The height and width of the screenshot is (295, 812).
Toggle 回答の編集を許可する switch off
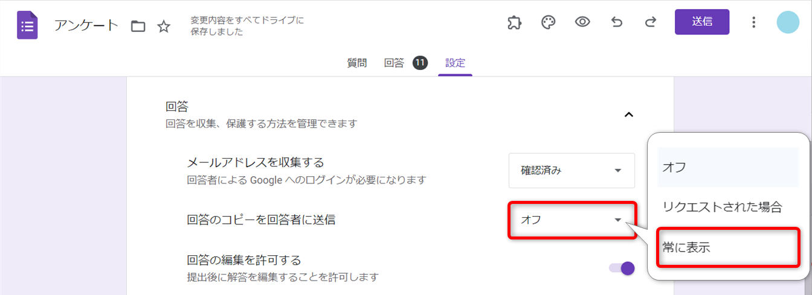point(622,268)
